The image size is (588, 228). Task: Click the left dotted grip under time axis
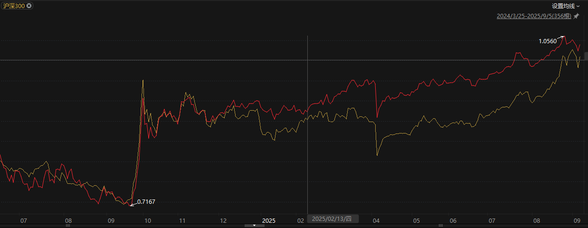pyautogui.click(x=68, y=226)
